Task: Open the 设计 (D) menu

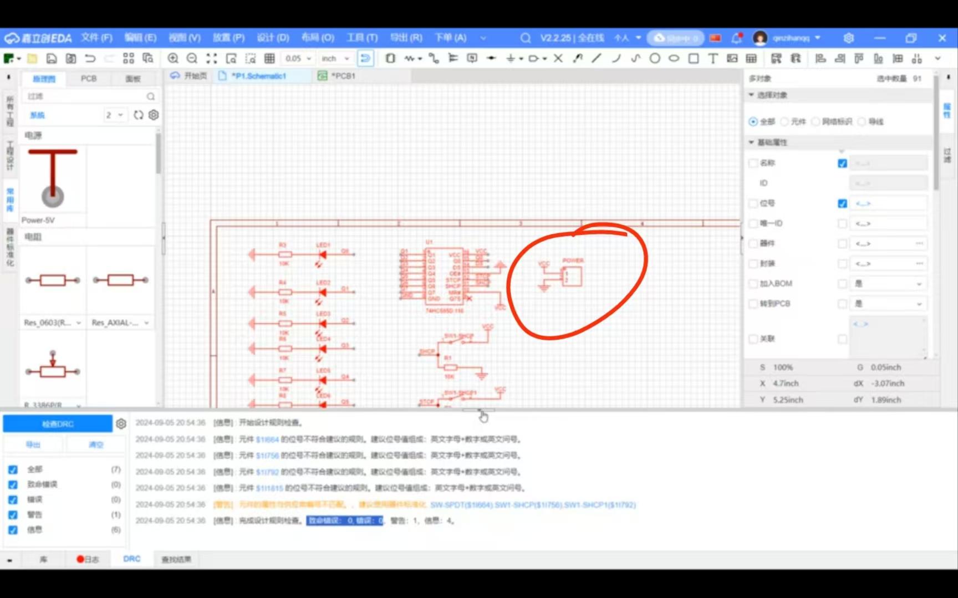Action: (273, 38)
